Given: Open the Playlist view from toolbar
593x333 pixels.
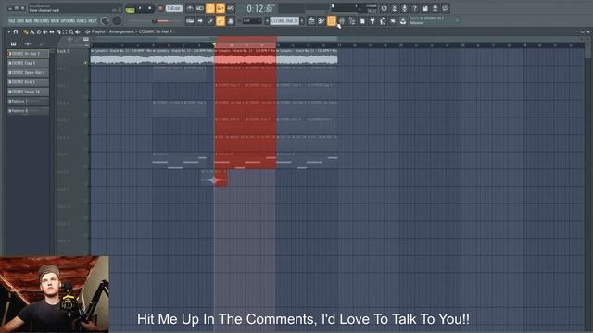Looking at the screenshot, I should 311,20.
